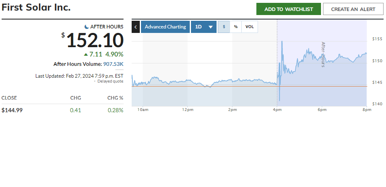This screenshot has height=187, width=386.
Task: Open Advanced Charting
Action: click(x=165, y=27)
